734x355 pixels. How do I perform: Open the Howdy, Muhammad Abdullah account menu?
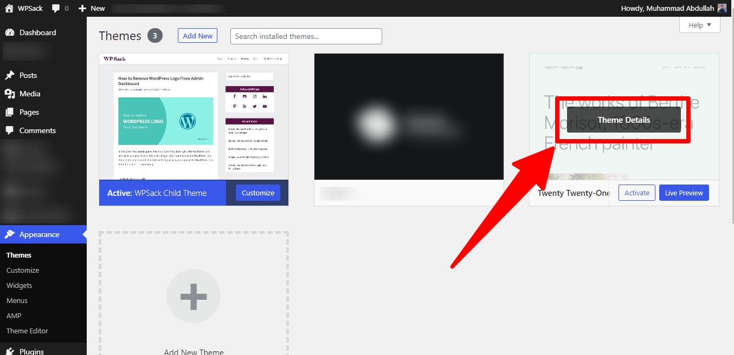coord(673,8)
